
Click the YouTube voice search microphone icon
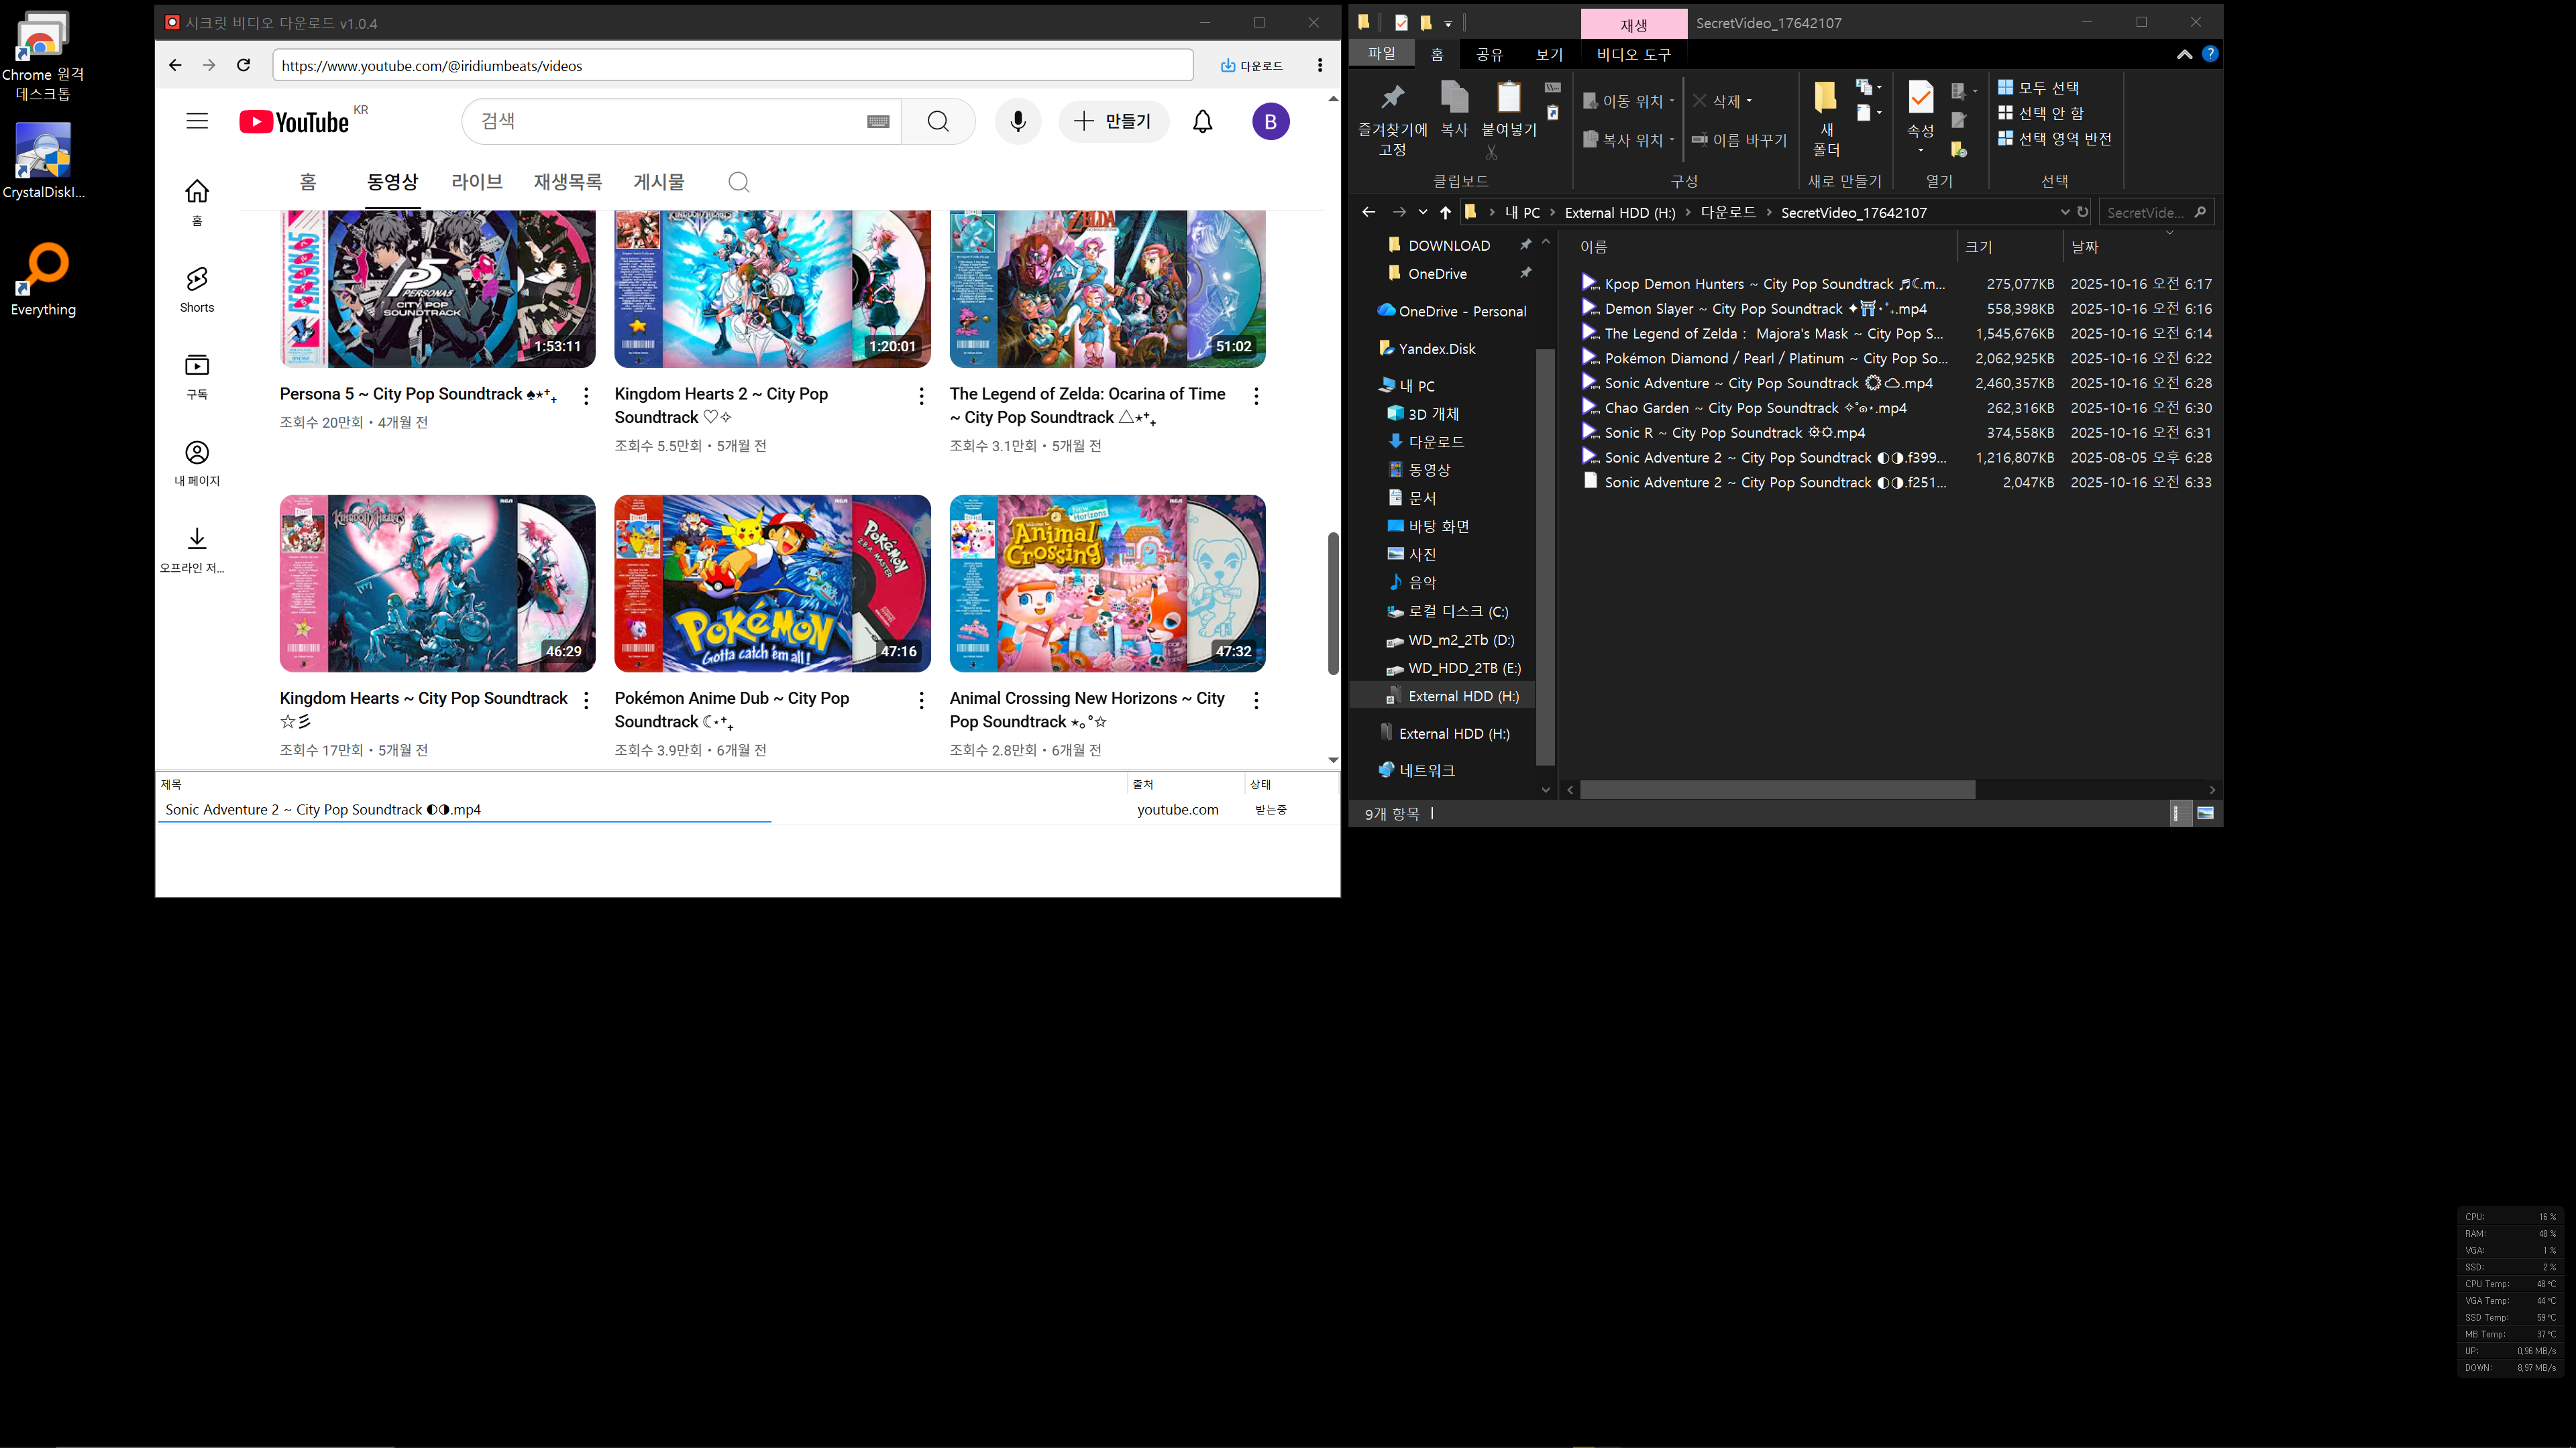coord(1018,122)
